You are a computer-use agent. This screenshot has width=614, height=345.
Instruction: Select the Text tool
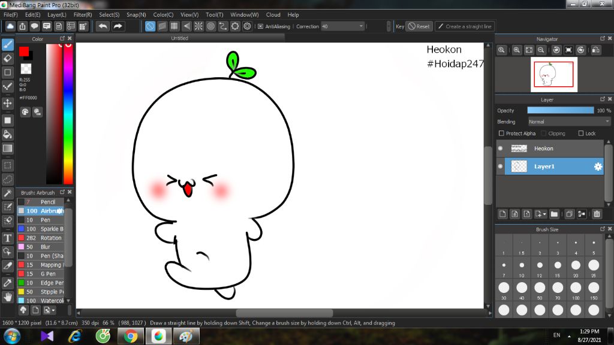click(7, 238)
